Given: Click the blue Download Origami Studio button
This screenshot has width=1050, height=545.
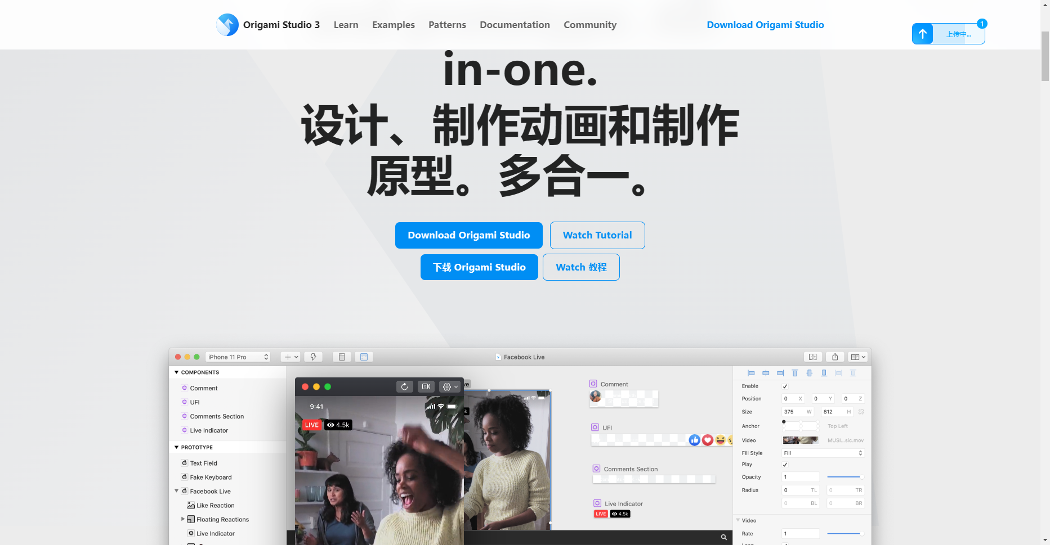Looking at the screenshot, I should pos(469,235).
